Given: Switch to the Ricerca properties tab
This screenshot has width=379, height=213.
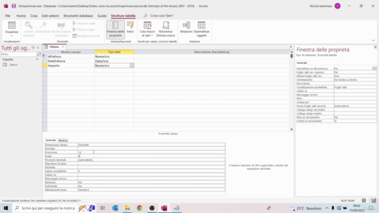Looking at the screenshot, I should pyautogui.click(x=63, y=140).
